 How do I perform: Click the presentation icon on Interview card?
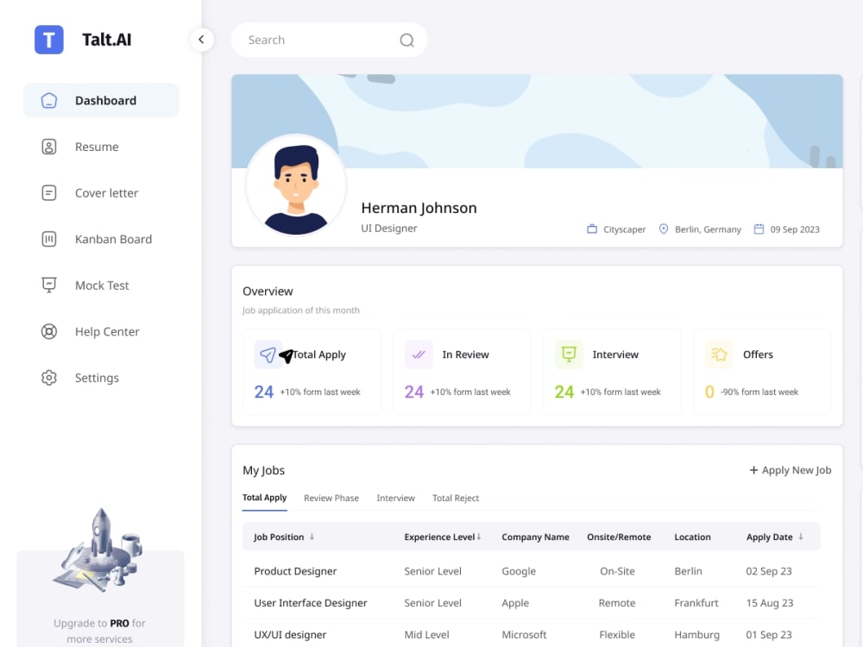click(x=569, y=355)
